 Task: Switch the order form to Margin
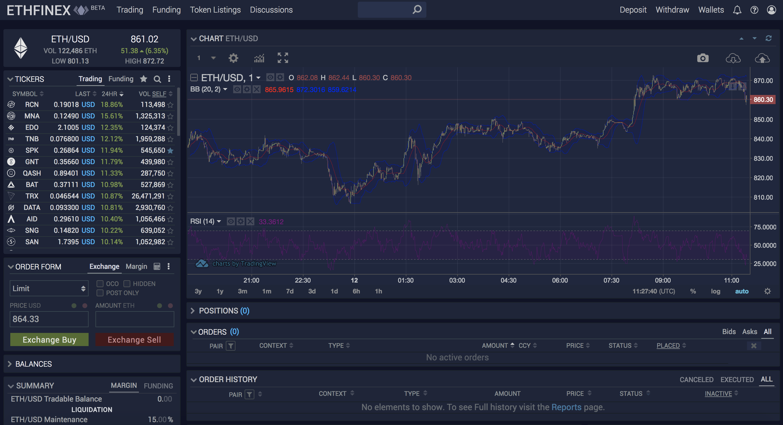pos(136,266)
